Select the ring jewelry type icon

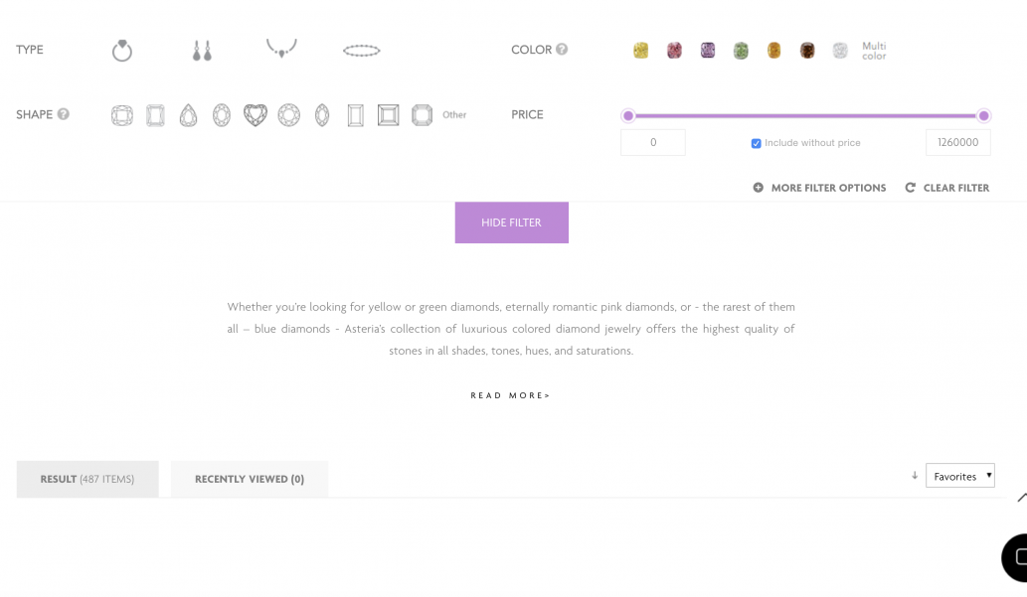click(x=122, y=51)
